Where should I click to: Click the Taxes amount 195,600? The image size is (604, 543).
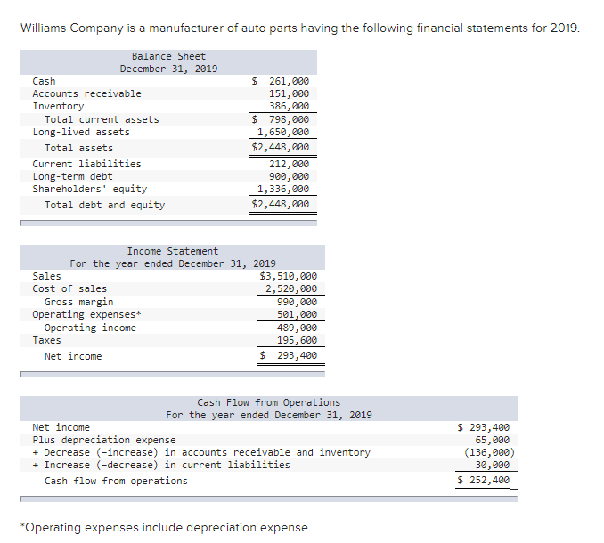297,340
